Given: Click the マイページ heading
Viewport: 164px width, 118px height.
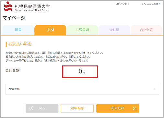Looking at the screenshot, I should 14,18.
